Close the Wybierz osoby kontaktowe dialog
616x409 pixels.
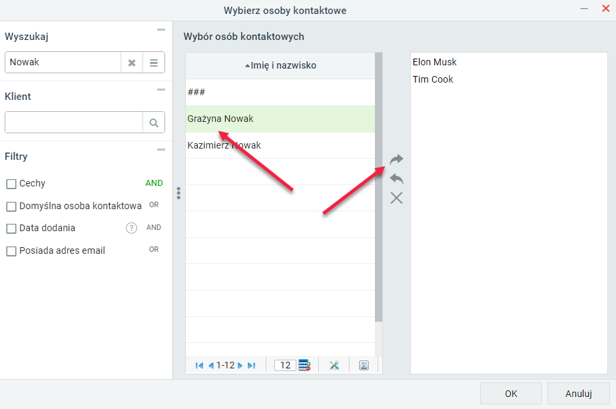pyautogui.click(x=605, y=9)
